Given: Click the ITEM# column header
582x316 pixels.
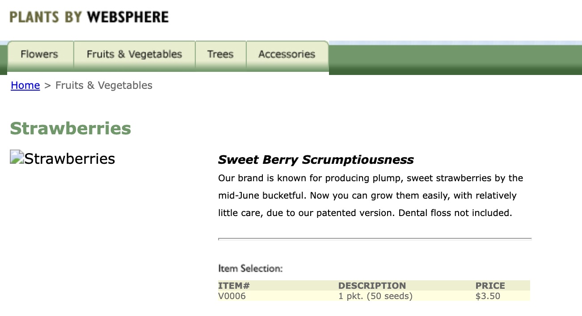Looking at the screenshot, I should (x=234, y=286).
